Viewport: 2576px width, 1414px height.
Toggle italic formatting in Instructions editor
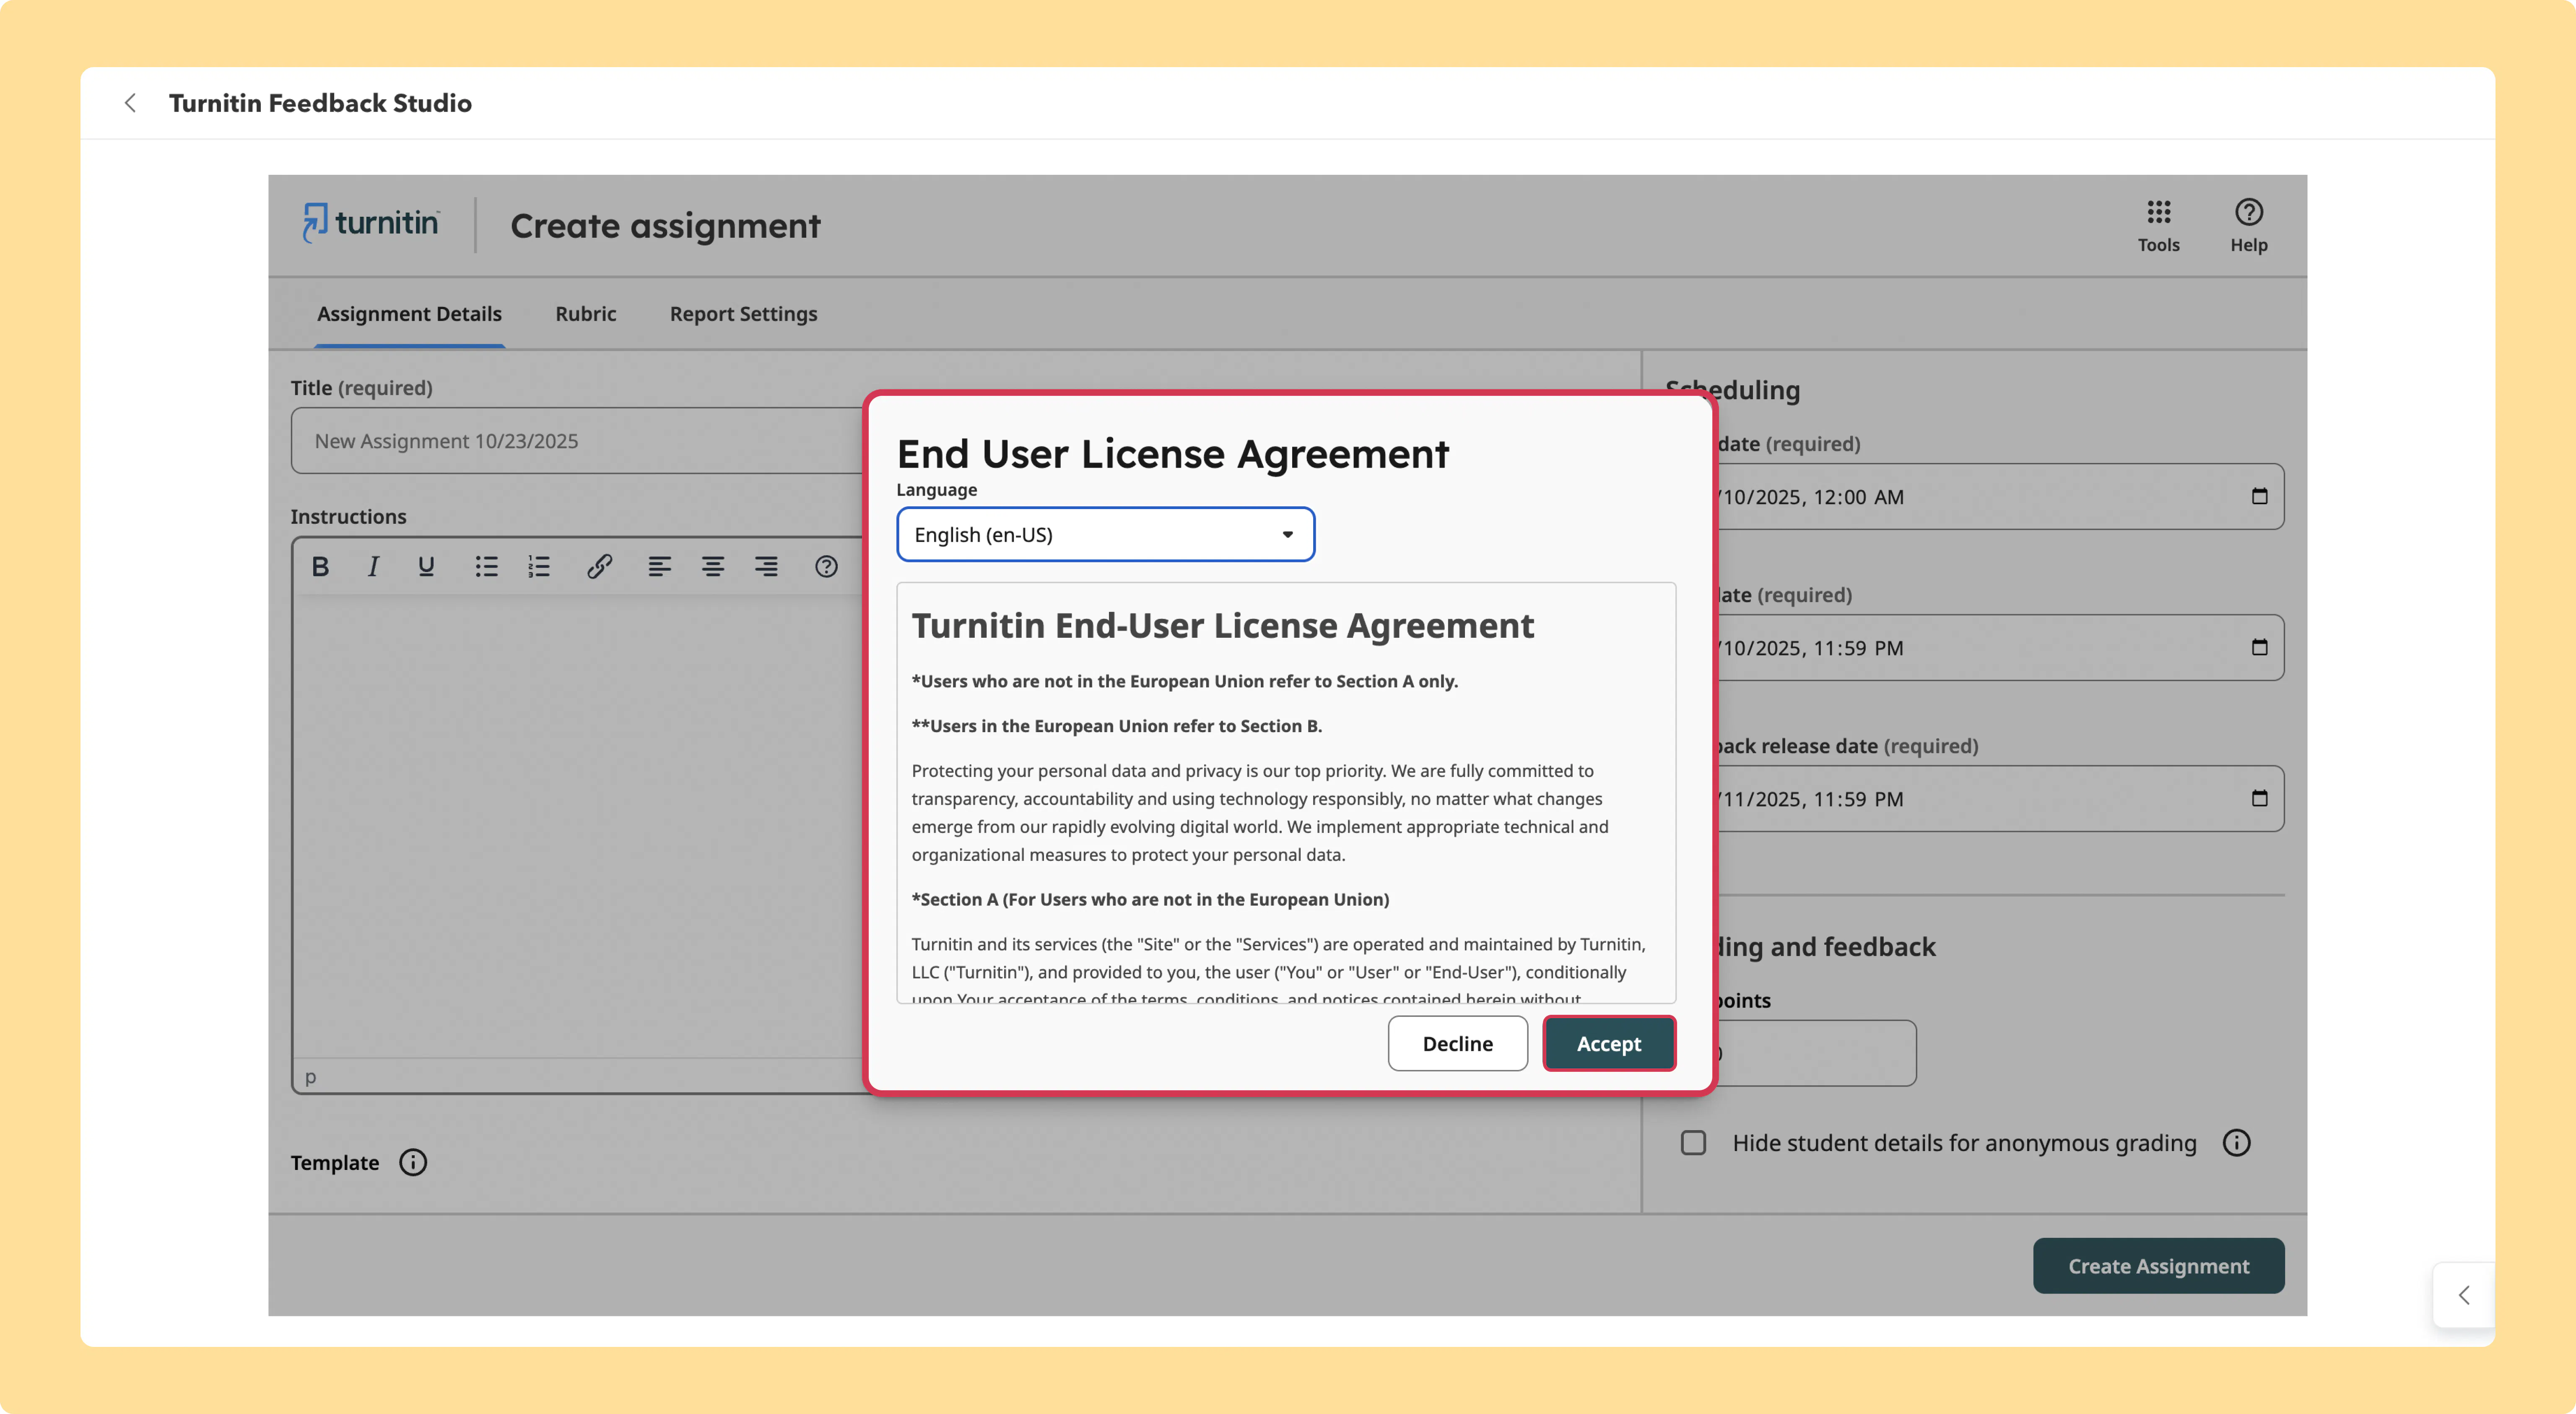373,567
